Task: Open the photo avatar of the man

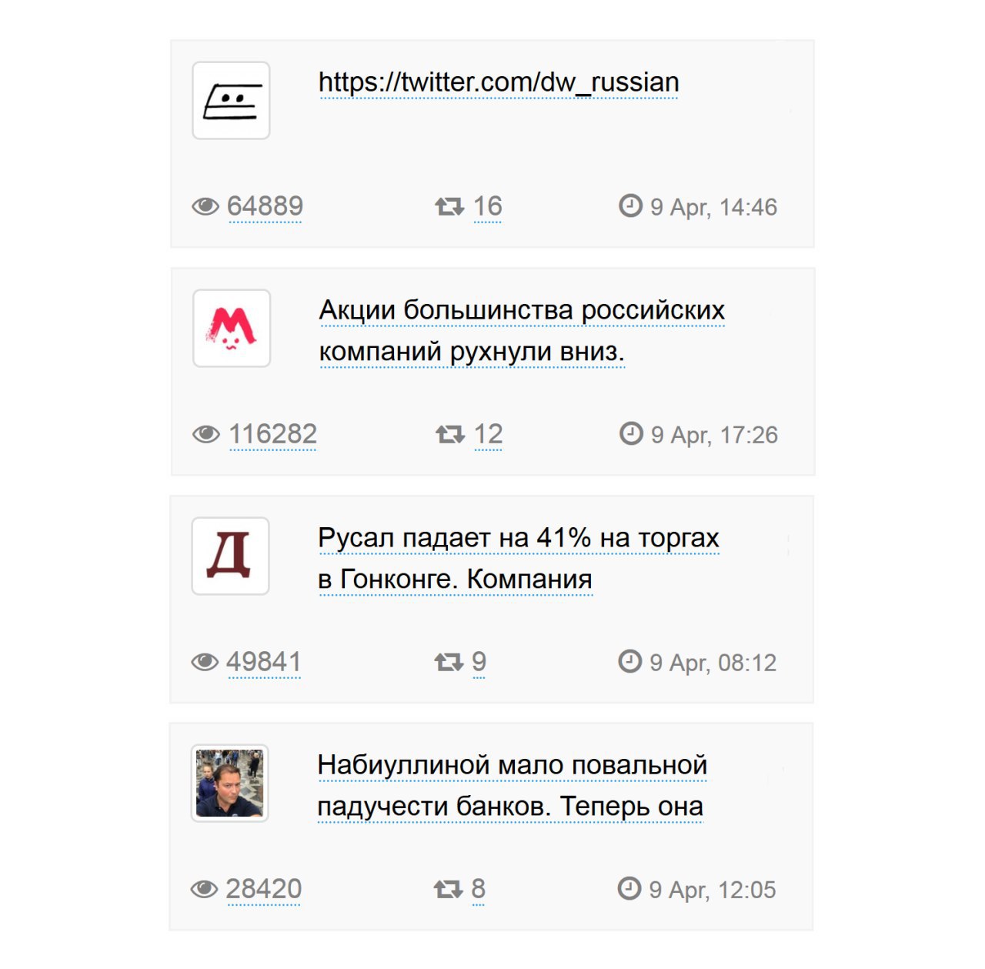Action: pyautogui.click(x=229, y=784)
